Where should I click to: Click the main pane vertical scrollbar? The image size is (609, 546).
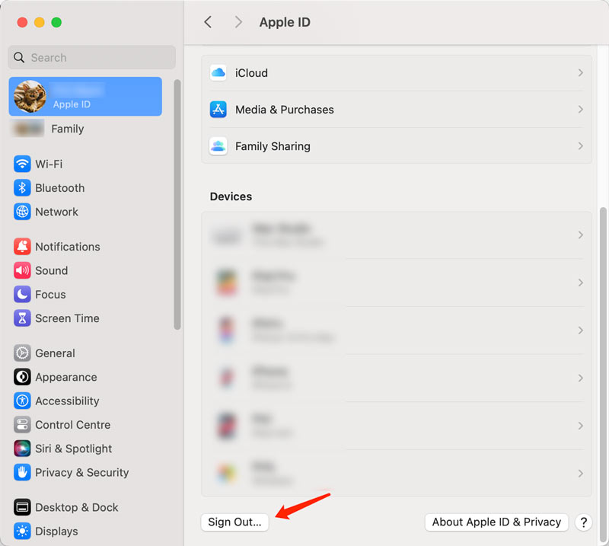click(x=603, y=375)
